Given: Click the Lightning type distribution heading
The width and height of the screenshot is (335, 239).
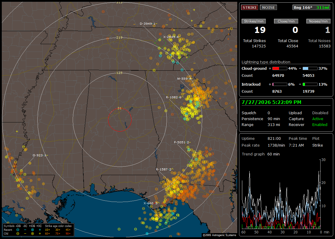Looking at the screenshot, I should (x=266, y=62).
